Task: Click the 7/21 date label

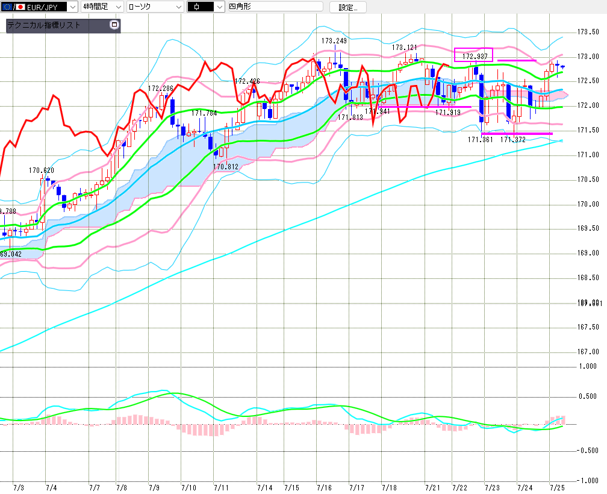Action: click(x=432, y=488)
